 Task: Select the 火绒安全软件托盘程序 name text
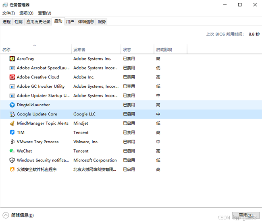click(37, 169)
